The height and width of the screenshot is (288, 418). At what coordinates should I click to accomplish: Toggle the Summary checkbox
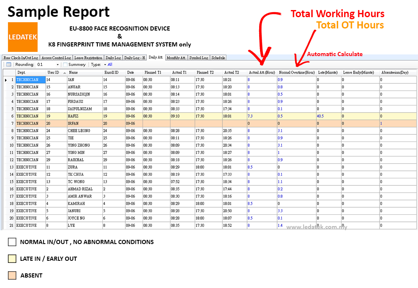click(x=65, y=64)
